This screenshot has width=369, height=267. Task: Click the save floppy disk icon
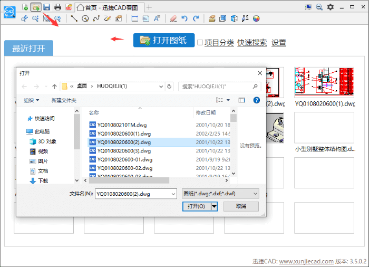(47, 7)
